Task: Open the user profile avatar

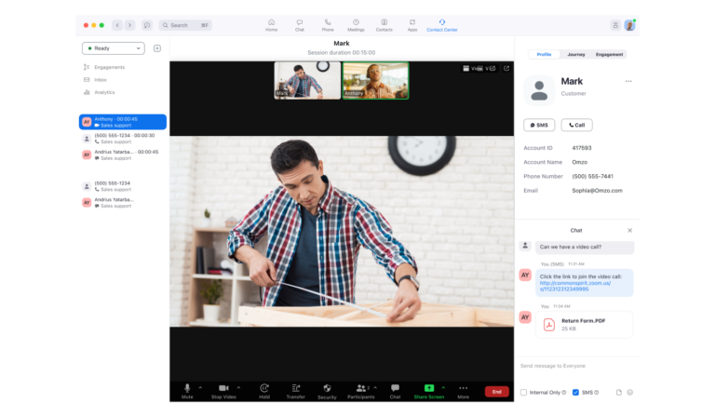Action: (x=629, y=25)
